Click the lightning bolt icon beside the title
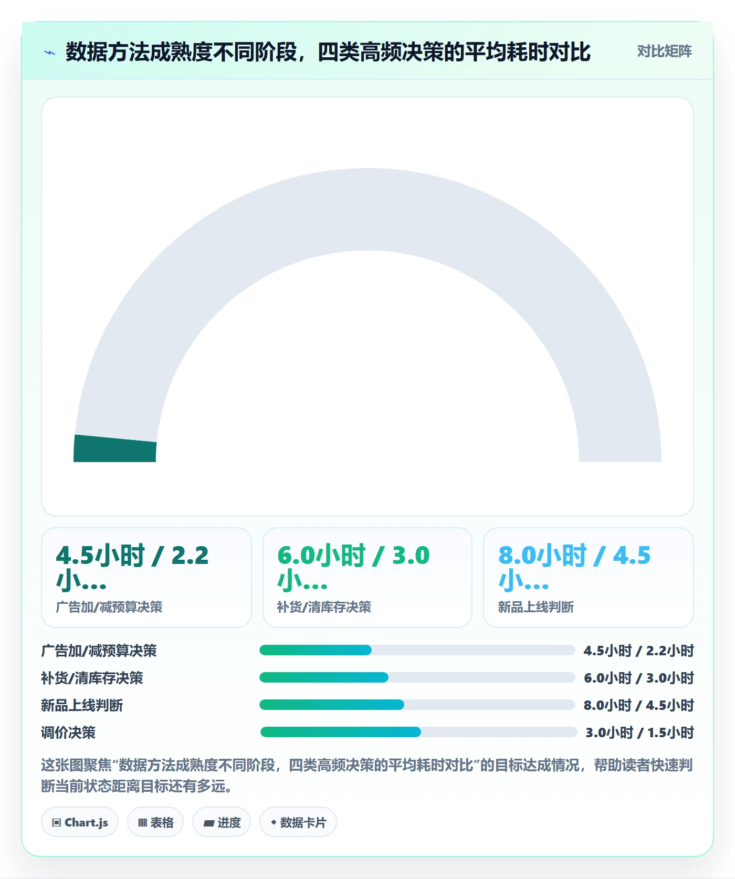The image size is (735, 879). click(x=50, y=53)
